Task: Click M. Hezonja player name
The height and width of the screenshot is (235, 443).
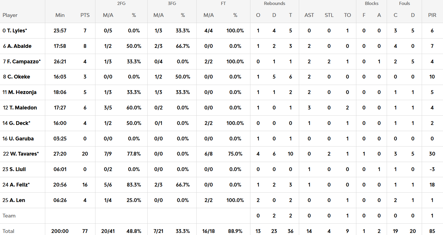Action: 22,92
